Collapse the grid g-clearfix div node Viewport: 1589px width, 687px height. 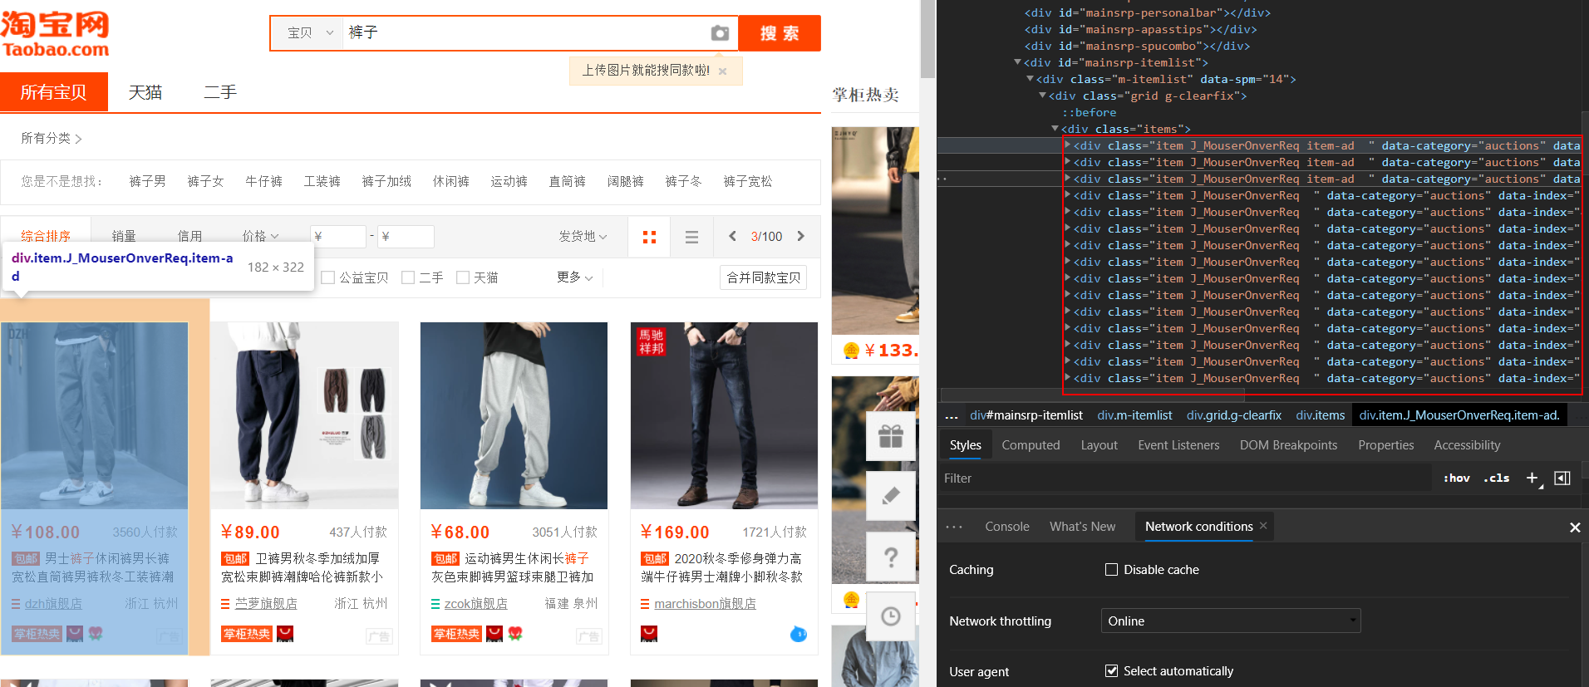[x=1043, y=96]
